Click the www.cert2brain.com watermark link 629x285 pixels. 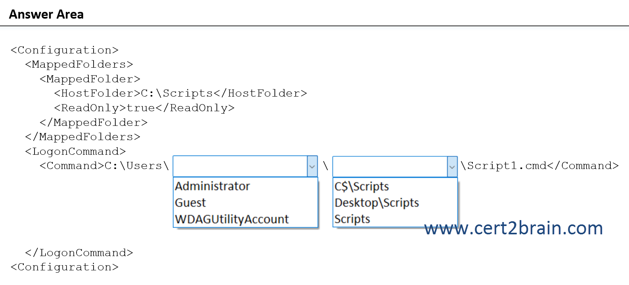point(513,228)
